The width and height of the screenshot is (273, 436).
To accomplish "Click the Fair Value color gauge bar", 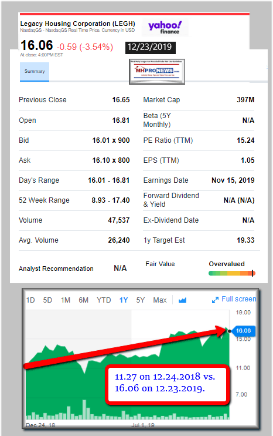I will 232,273.
